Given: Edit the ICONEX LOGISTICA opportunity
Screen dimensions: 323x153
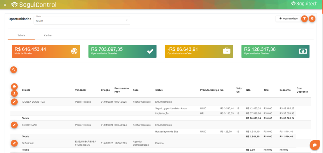Looking at the screenshot, I should click(x=14, y=102).
